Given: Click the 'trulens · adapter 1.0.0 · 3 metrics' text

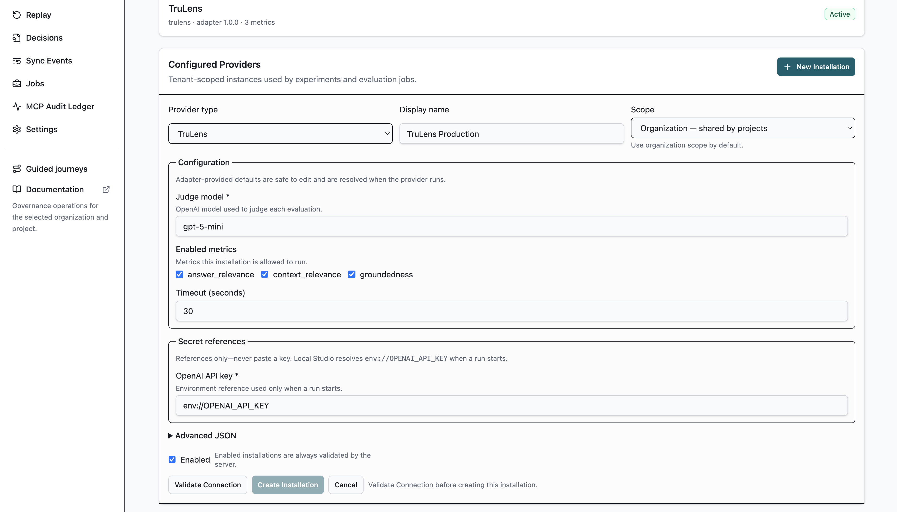Looking at the screenshot, I should click(222, 22).
